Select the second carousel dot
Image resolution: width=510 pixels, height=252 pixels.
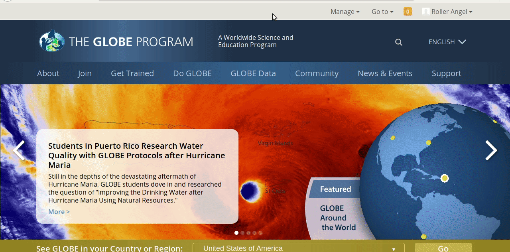pos(242,233)
